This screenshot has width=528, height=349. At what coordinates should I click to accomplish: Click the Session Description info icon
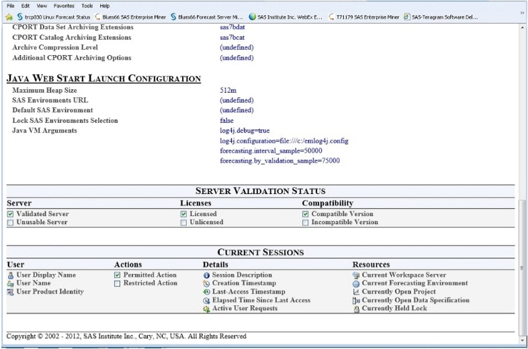pyautogui.click(x=207, y=275)
